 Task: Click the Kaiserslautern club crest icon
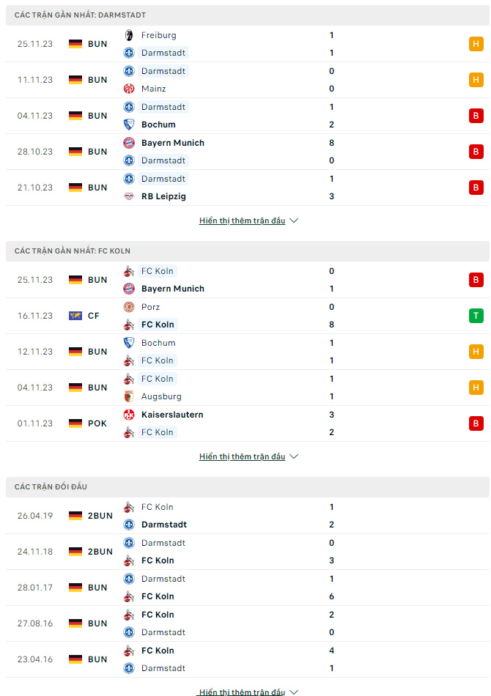click(129, 415)
